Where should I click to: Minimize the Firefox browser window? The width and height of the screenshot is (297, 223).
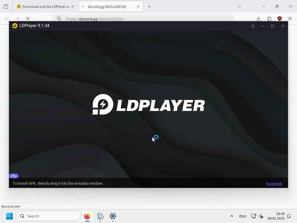[263, 6]
